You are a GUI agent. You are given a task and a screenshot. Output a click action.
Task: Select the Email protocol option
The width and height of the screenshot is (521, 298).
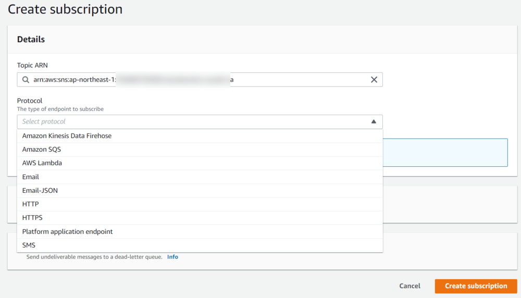tap(200, 177)
